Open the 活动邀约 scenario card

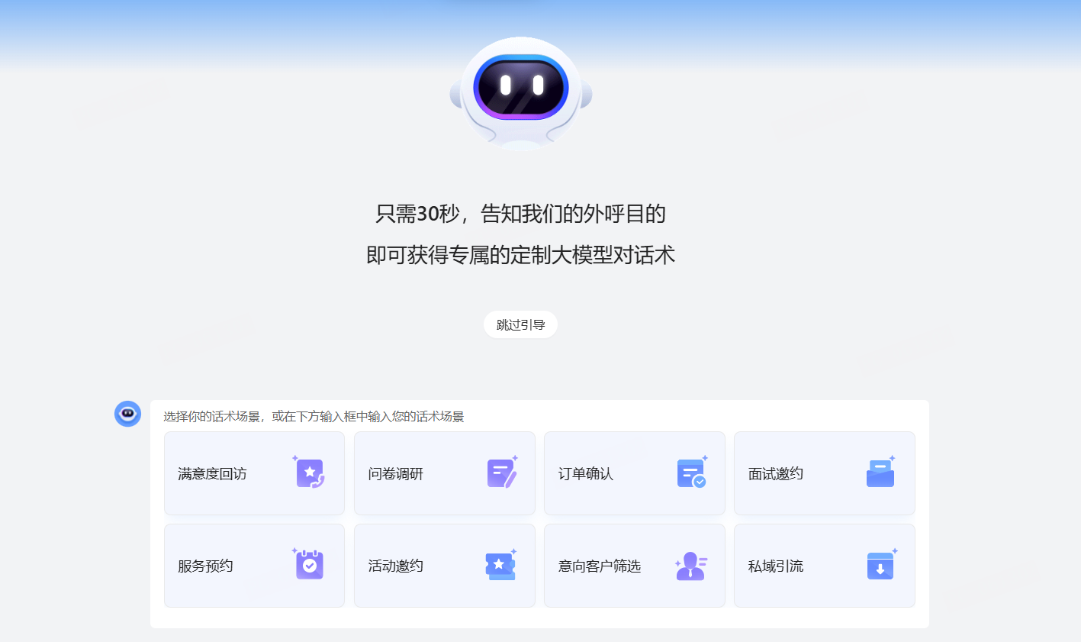(x=445, y=566)
